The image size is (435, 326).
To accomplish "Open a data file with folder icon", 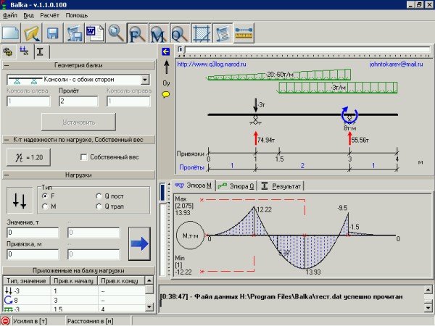I will pyautogui.click(x=32, y=33).
